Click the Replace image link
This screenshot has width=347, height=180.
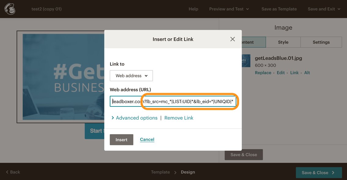pos(263,73)
